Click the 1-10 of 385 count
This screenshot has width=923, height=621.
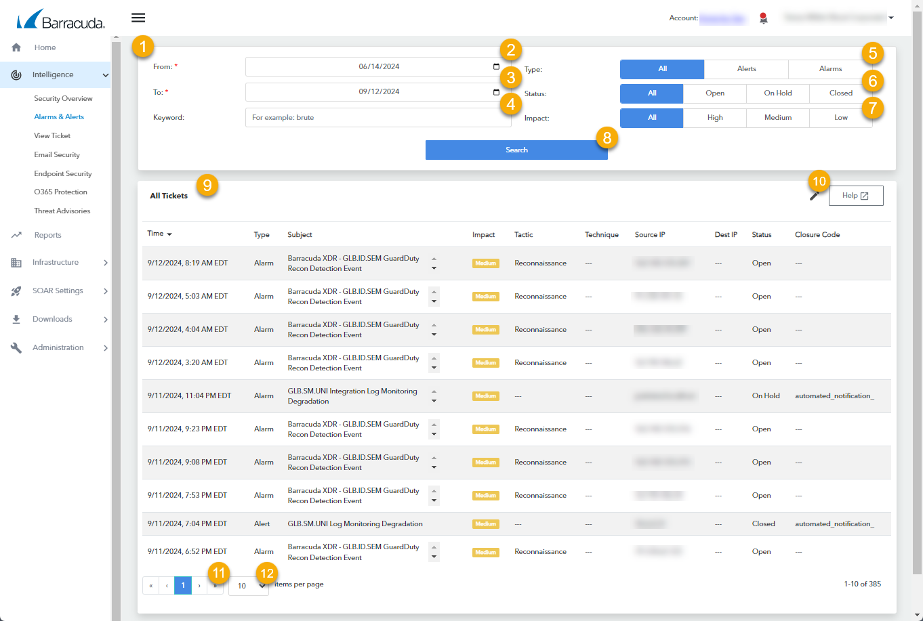862,584
